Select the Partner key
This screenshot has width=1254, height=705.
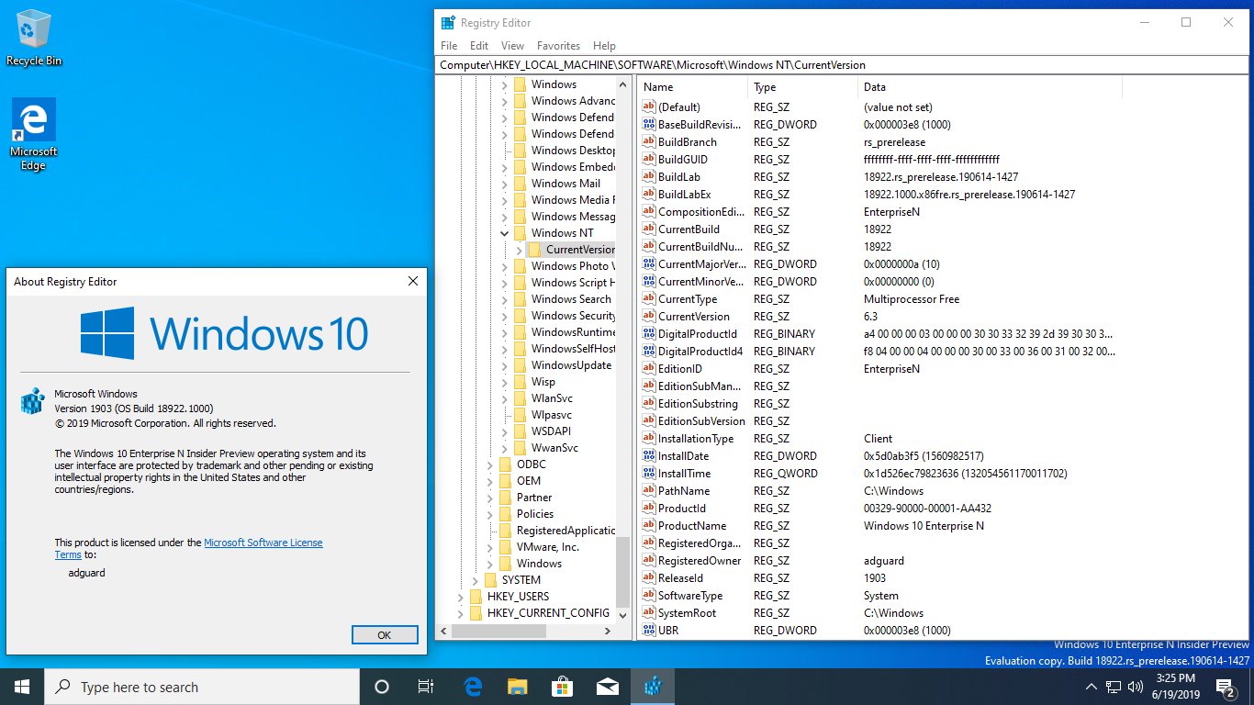coord(534,498)
